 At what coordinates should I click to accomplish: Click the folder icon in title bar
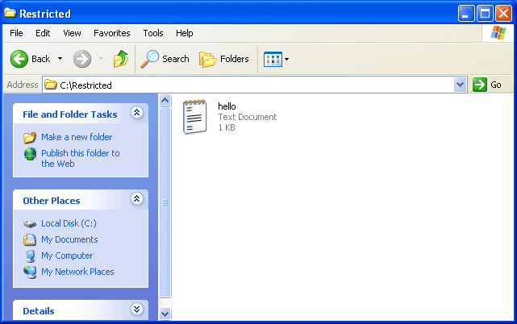[10, 13]
